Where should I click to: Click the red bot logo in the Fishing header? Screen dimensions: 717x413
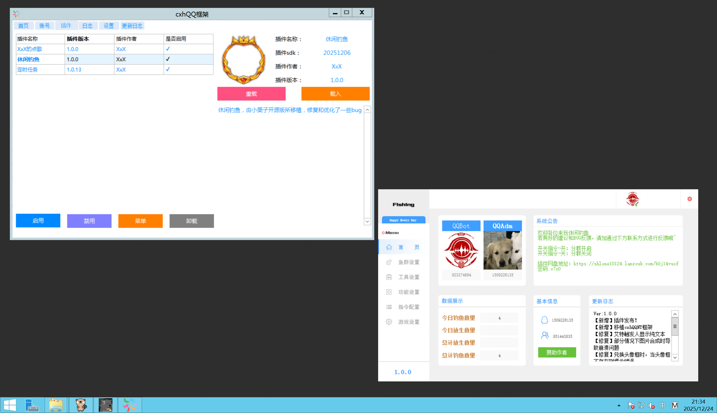tap(632, 199)
